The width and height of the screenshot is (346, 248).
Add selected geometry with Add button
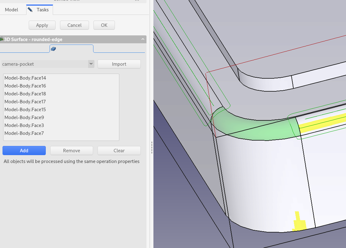tap(24, 151)
